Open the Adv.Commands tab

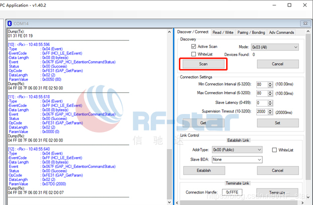click(x=281, y=32)
